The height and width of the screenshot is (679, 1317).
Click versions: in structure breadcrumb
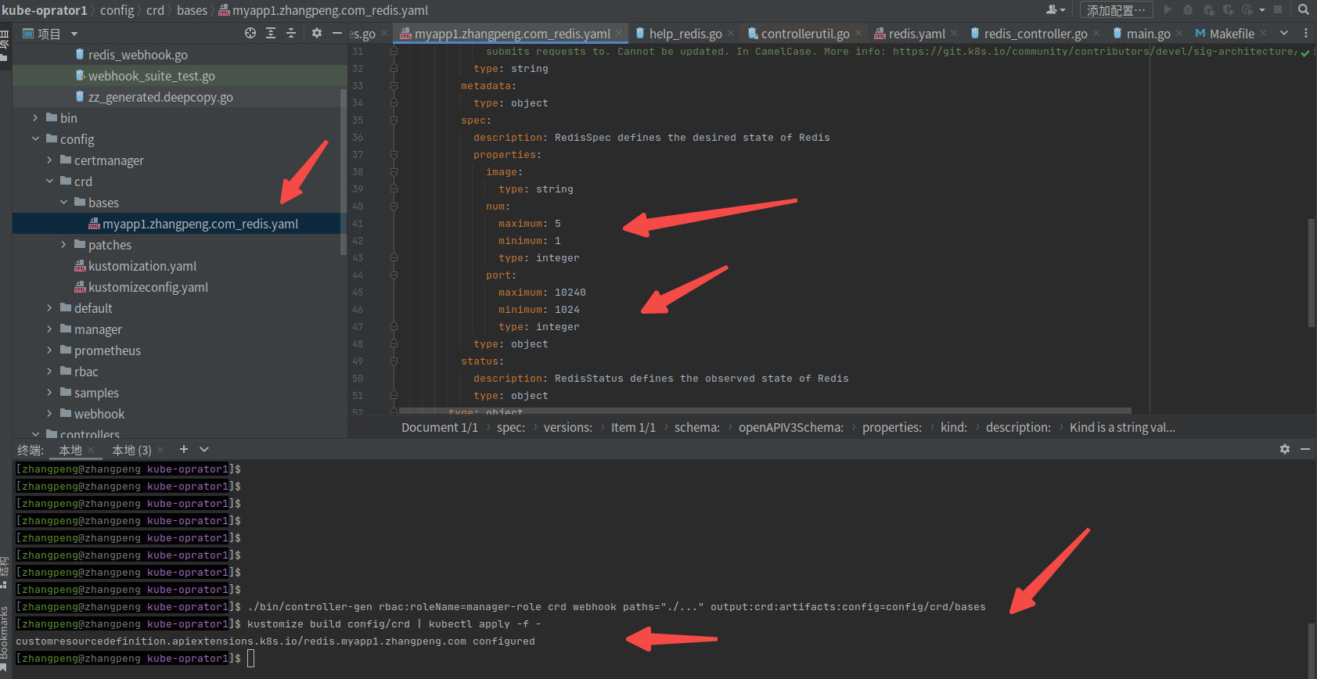[568, 427]
